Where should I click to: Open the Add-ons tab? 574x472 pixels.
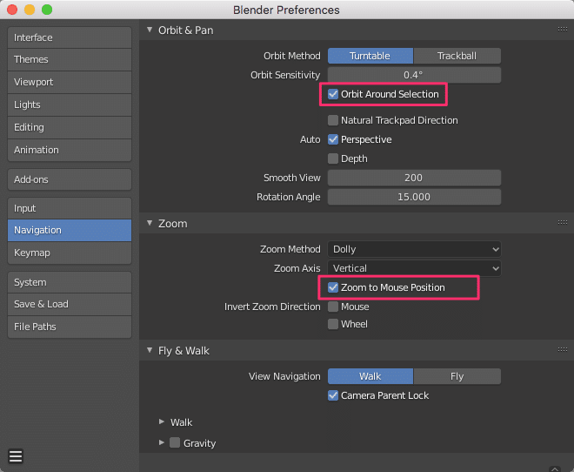point(69,179)
